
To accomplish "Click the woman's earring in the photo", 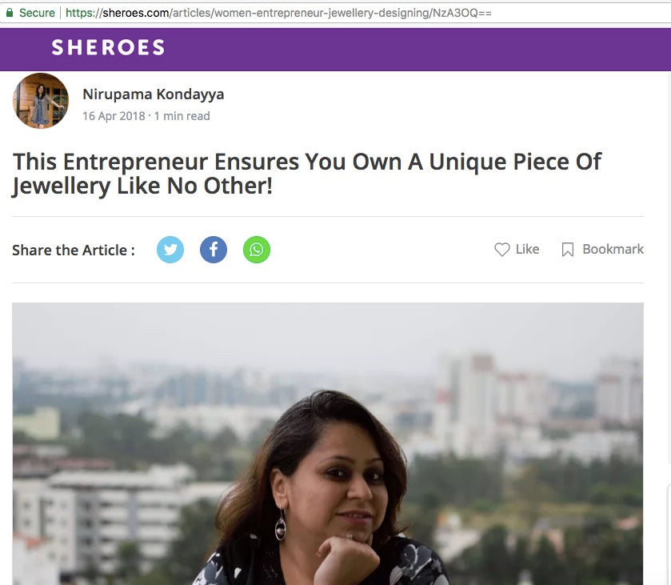I will pyautogui.click(x=281, y=525).
